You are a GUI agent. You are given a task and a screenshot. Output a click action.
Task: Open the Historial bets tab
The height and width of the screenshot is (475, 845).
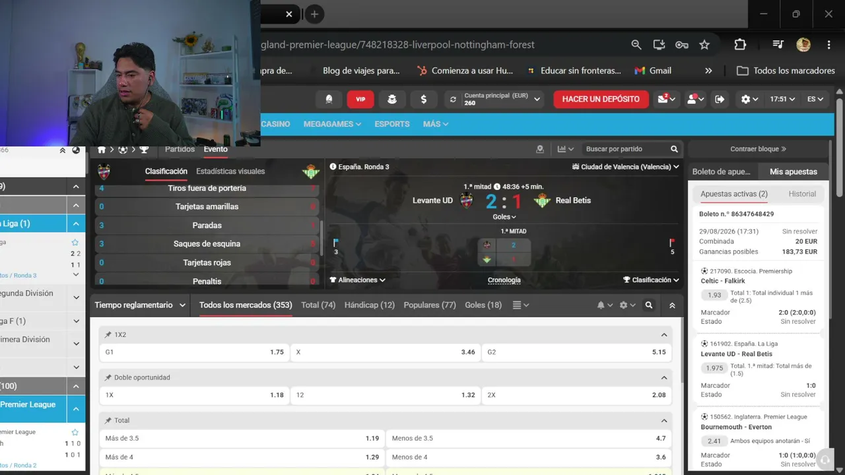pos(802,194)
